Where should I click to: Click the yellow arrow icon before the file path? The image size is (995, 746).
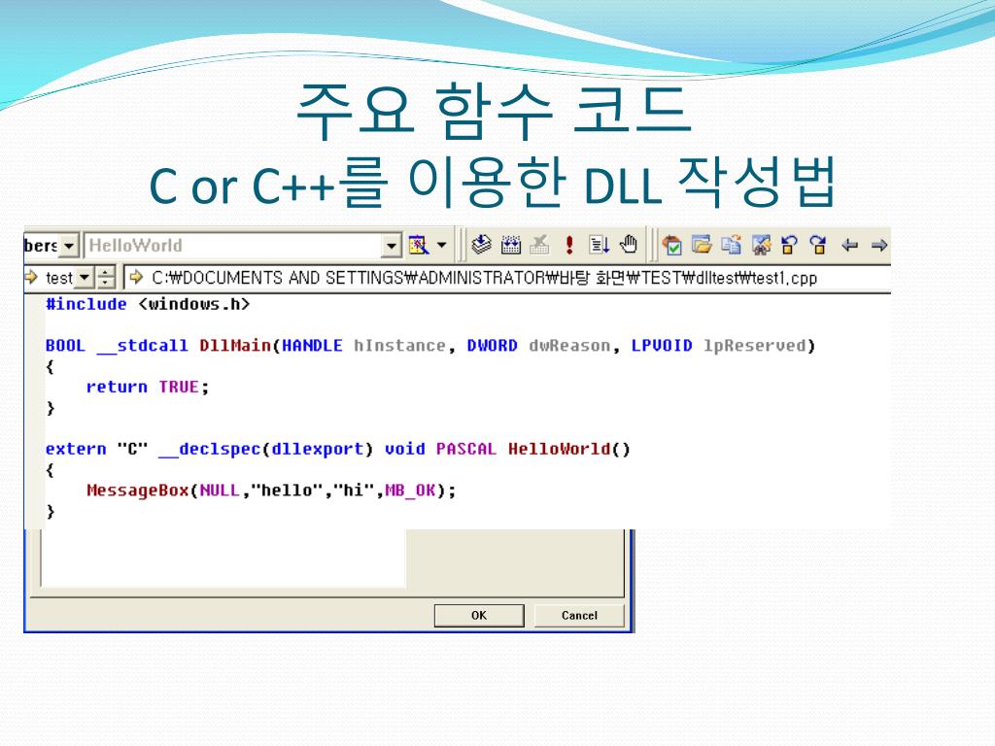pyautogui.click(x=135, y=277)
